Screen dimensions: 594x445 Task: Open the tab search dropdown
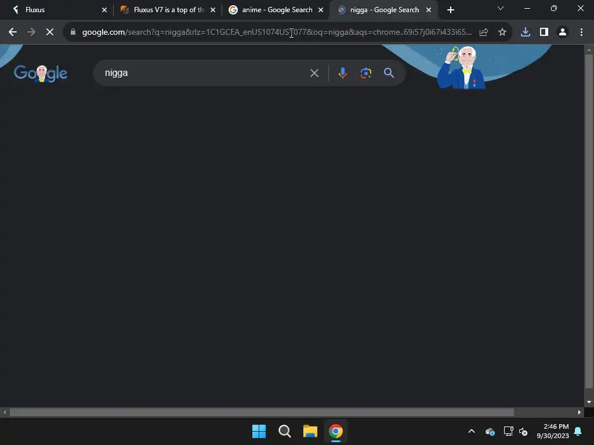[x=501, y=8]
